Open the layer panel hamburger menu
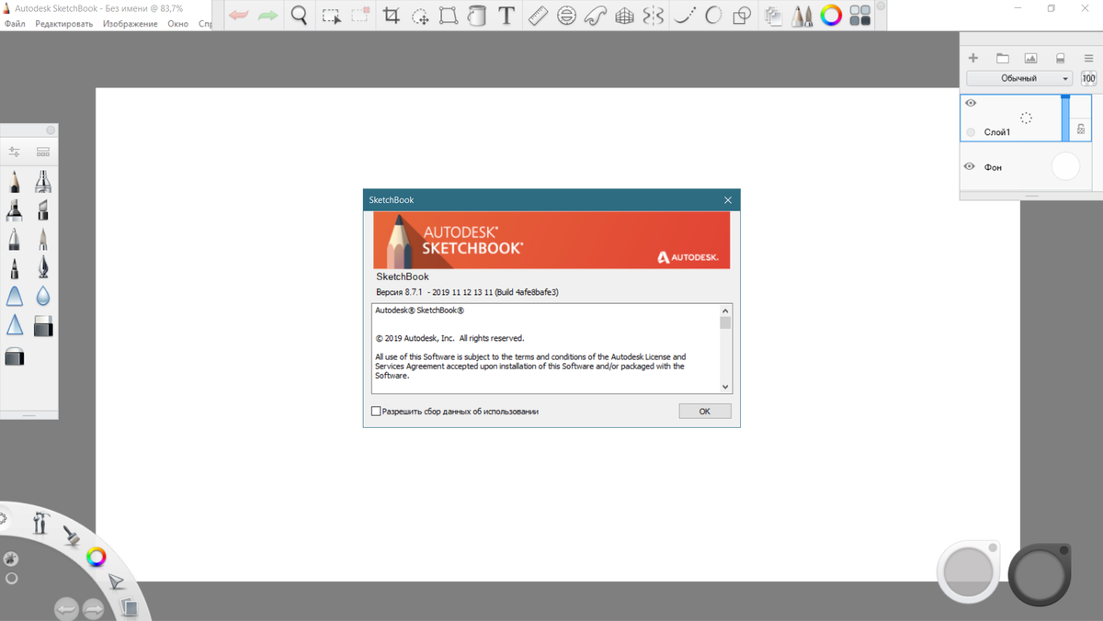The width and height of the screenshot is (1103, 621). 1088,58
